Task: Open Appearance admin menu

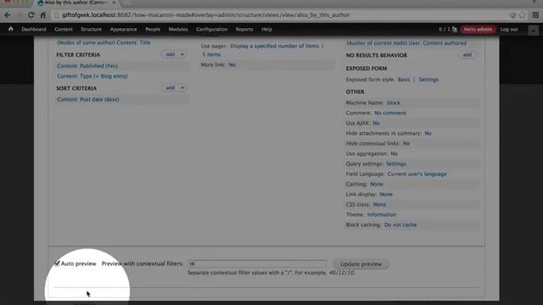Action: [x=123, y=30]
